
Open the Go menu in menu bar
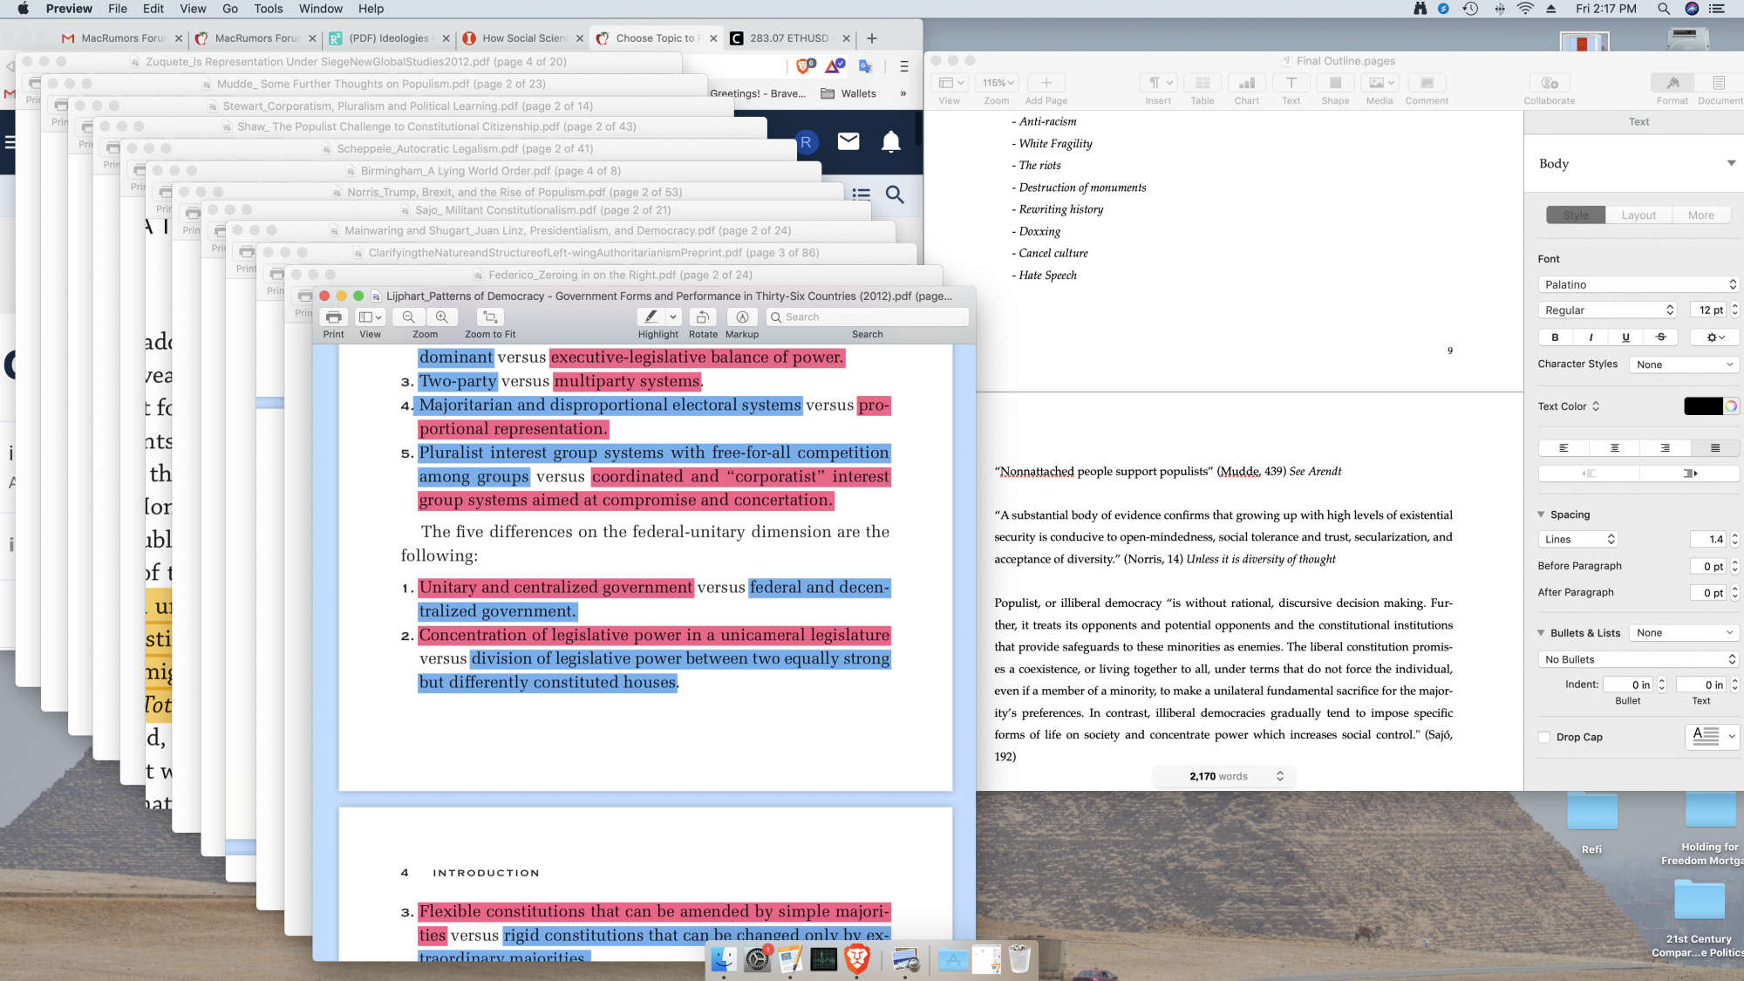pos(230,9)
